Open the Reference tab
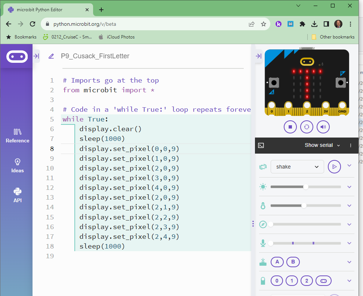 click(17, 136)
